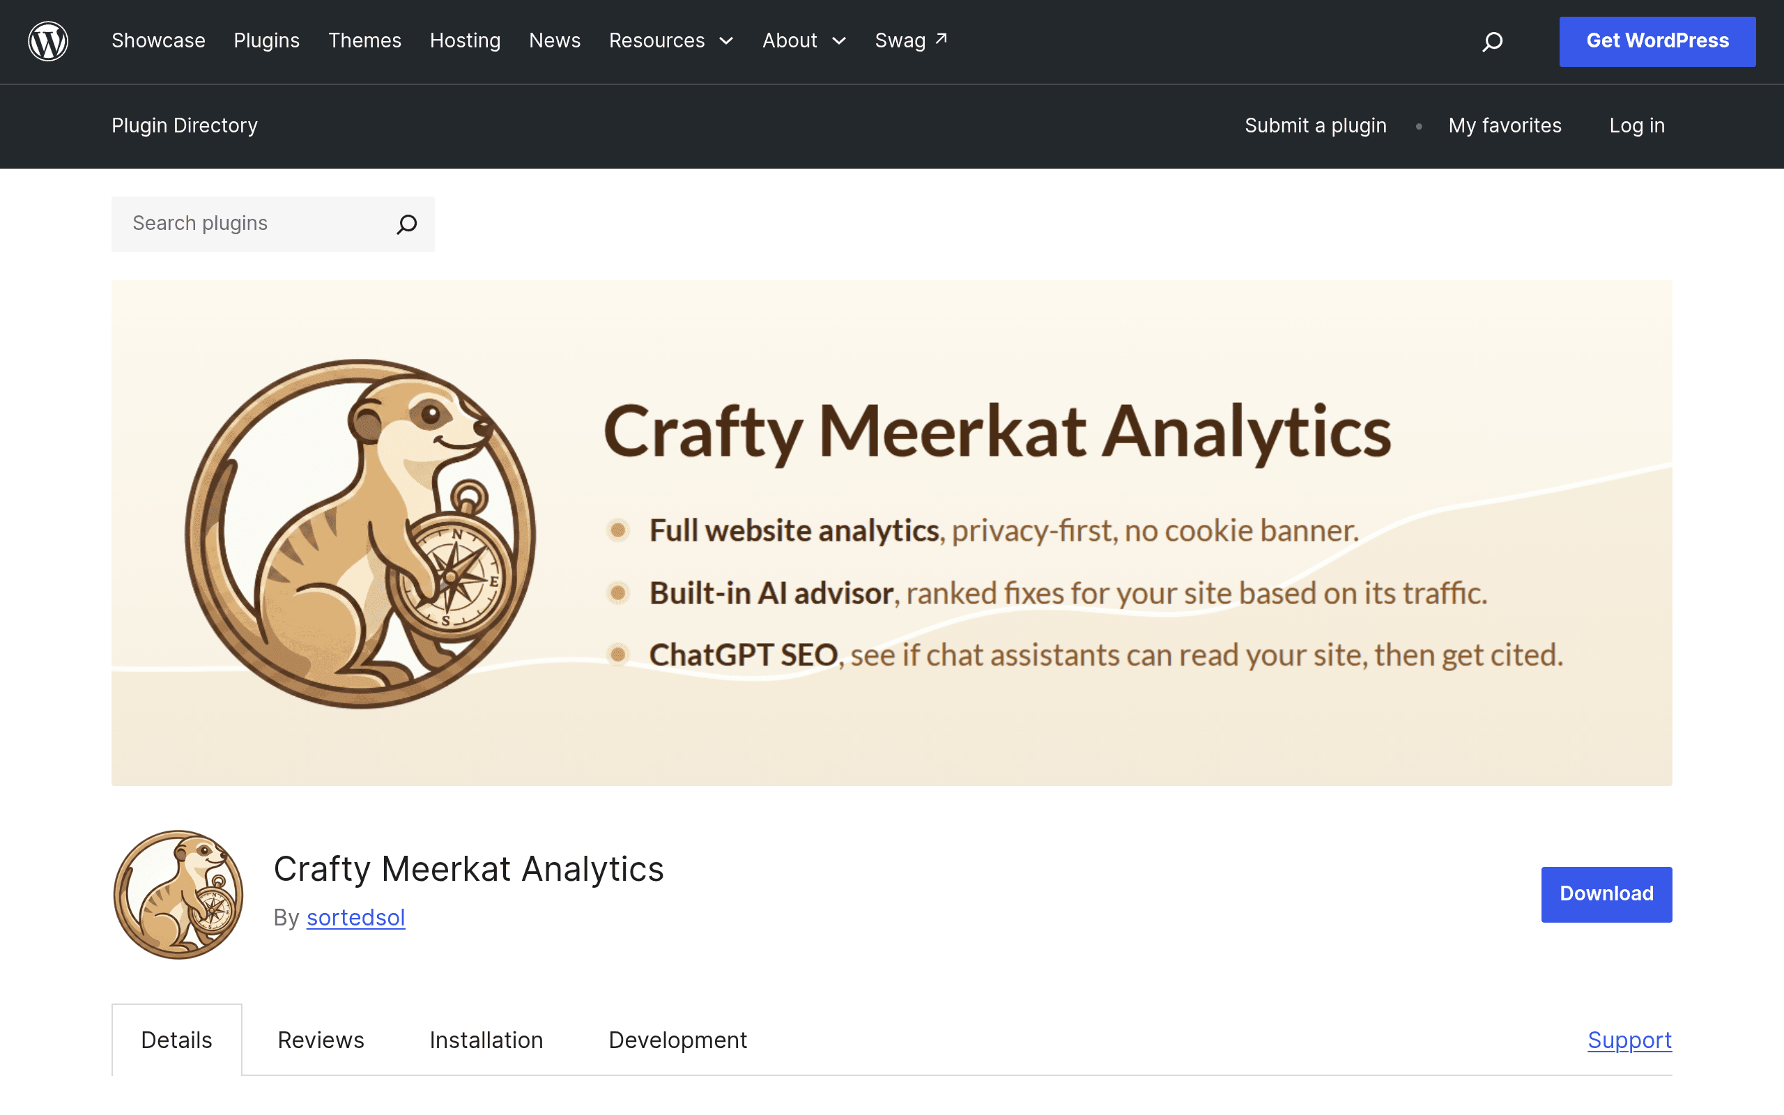Open the Plugin Directory link
This screenshot has width=1784, height=1115.
(x=184, y=125)
